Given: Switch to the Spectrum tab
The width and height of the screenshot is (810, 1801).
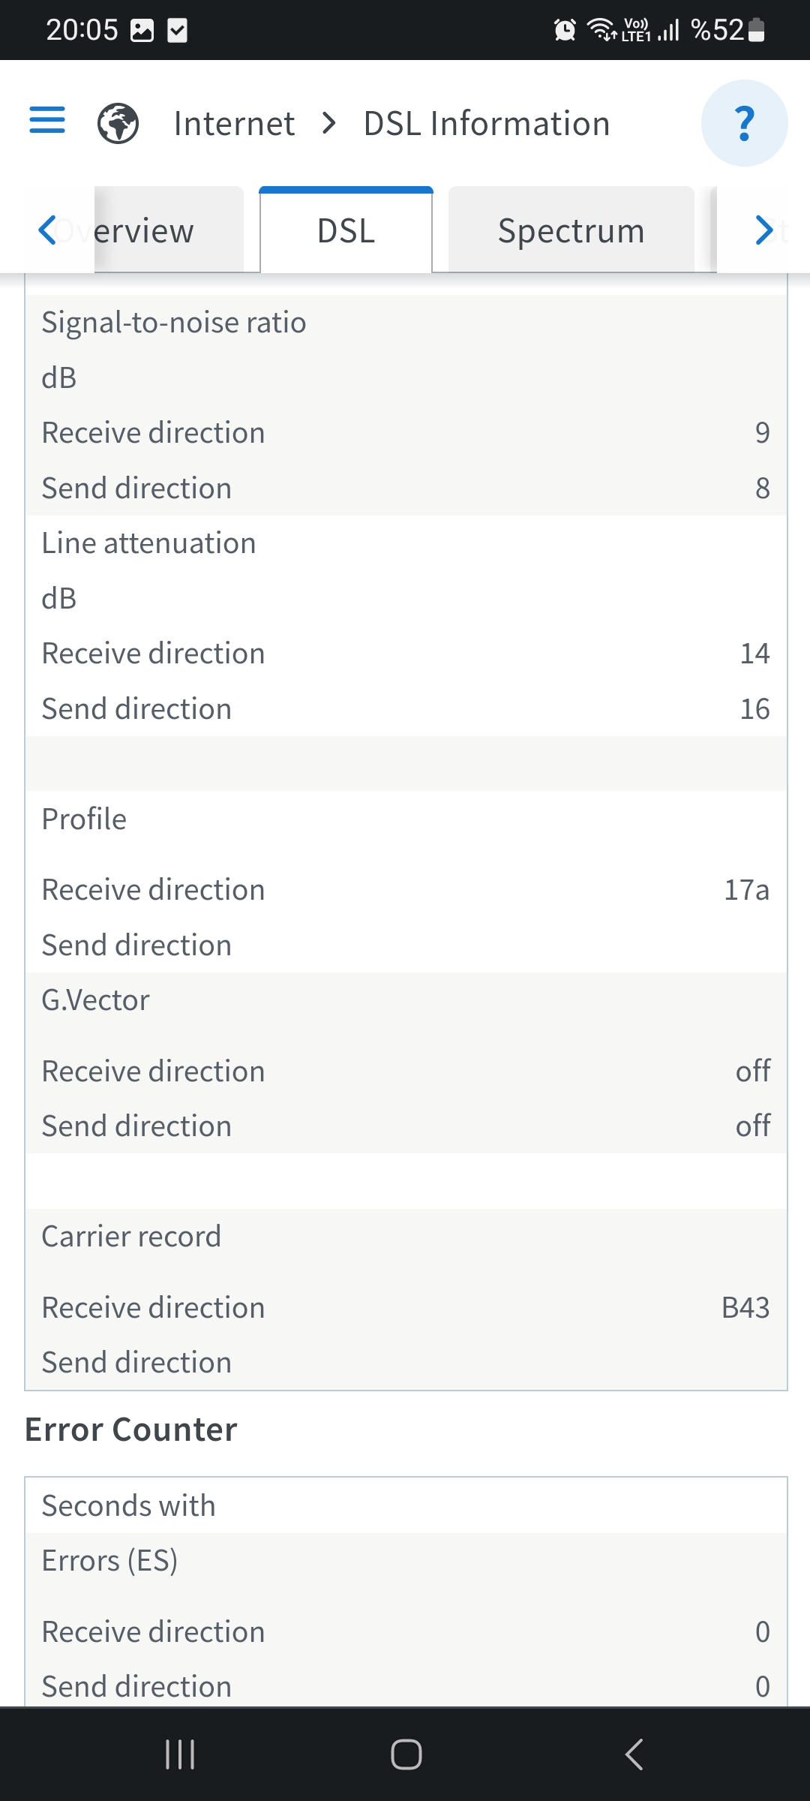Looking at the screenshot, I should (571, 230).
